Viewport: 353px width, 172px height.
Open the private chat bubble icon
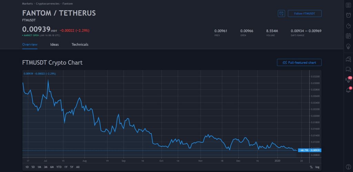(348, 69)
